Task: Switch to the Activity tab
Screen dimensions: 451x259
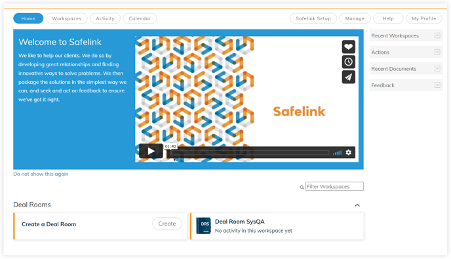Action: (x=105, y=18)
